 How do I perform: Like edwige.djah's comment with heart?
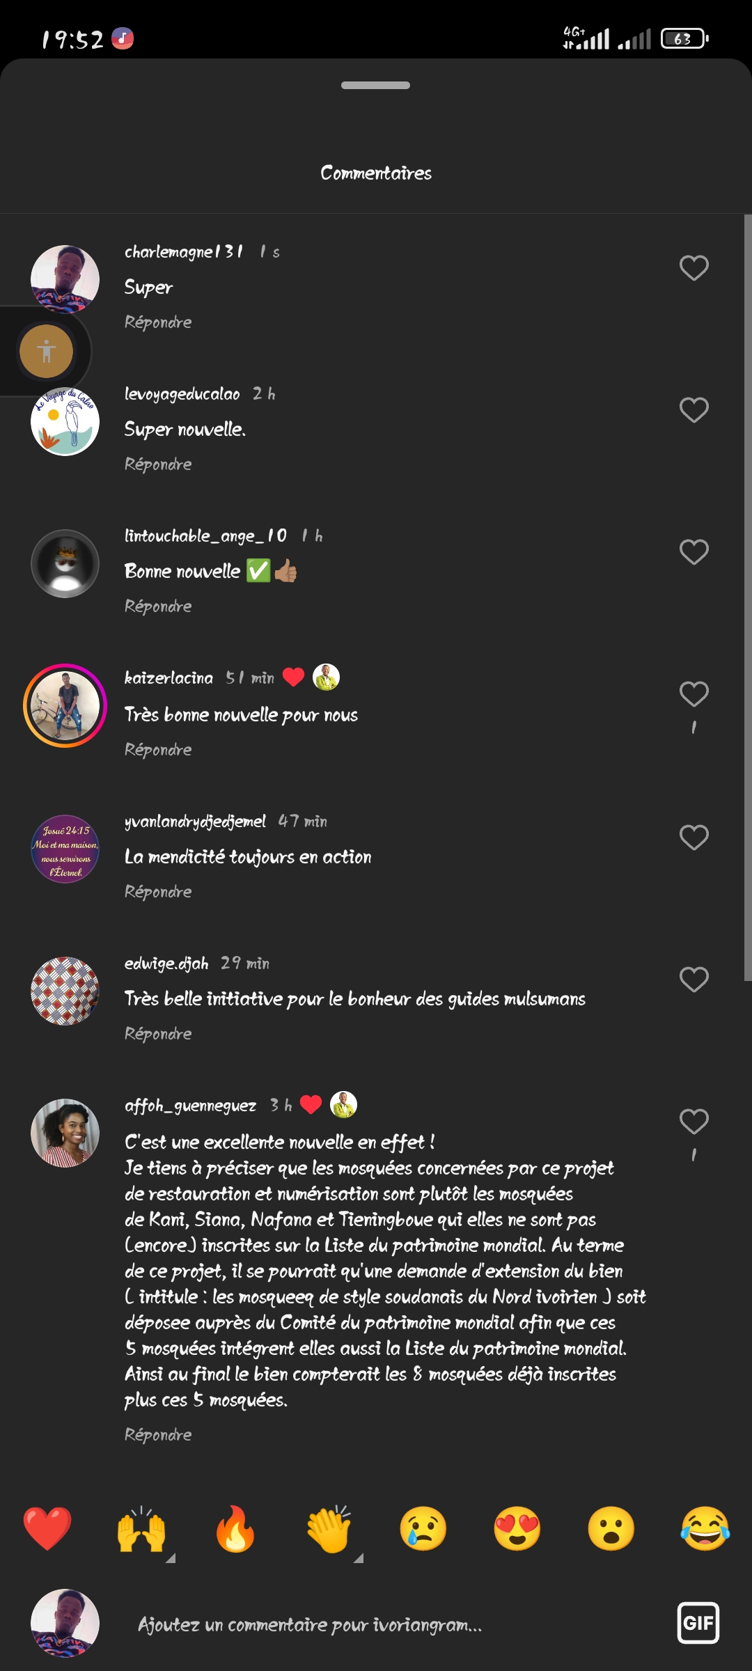pyautogui.click(x=694, y=980)
